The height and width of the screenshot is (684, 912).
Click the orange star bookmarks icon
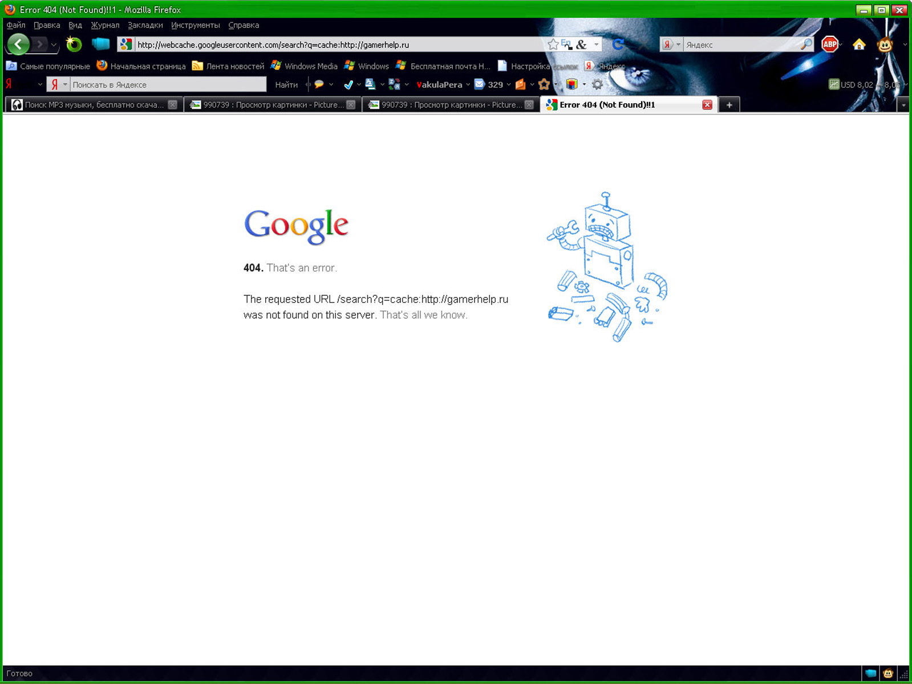coord(544,84)
